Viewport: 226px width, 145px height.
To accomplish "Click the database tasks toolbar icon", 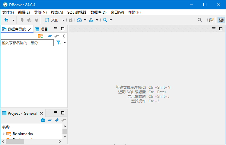I will tap(91, 20).
